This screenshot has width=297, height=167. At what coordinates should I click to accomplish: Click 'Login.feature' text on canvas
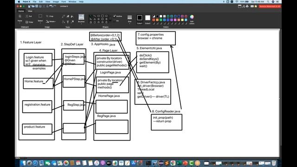tap(35, 57)
